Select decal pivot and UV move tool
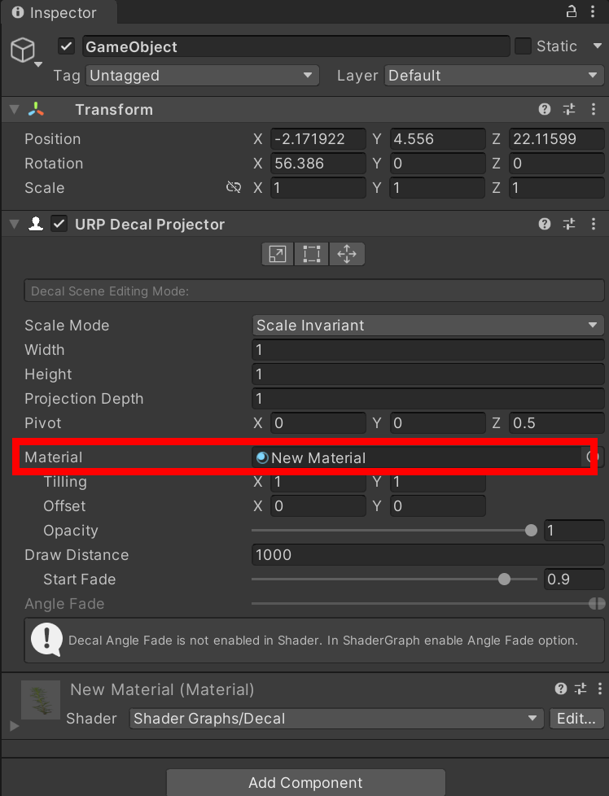This screenshot has height=796, width=609. [347, 254]
